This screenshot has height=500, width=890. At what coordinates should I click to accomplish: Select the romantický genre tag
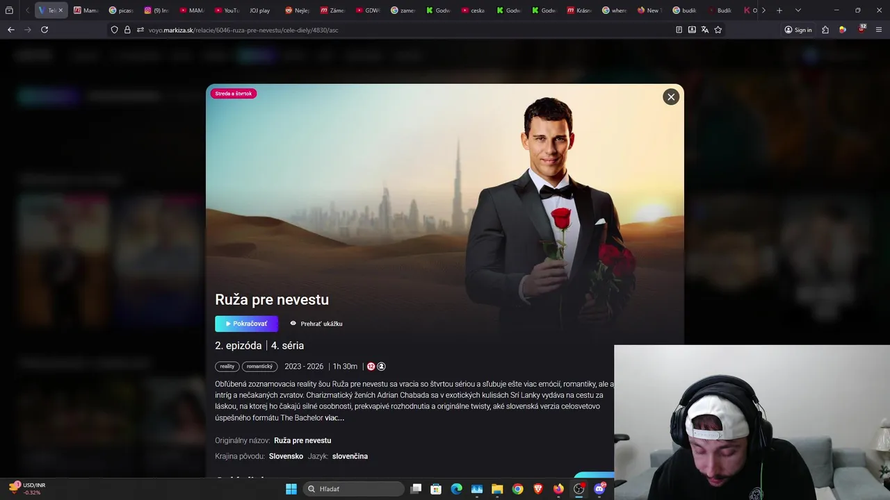pos(259,367)
